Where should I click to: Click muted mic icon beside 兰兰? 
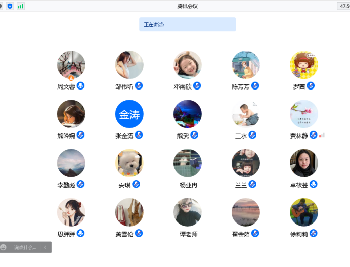pyautogui.click(x=252, y=184)
